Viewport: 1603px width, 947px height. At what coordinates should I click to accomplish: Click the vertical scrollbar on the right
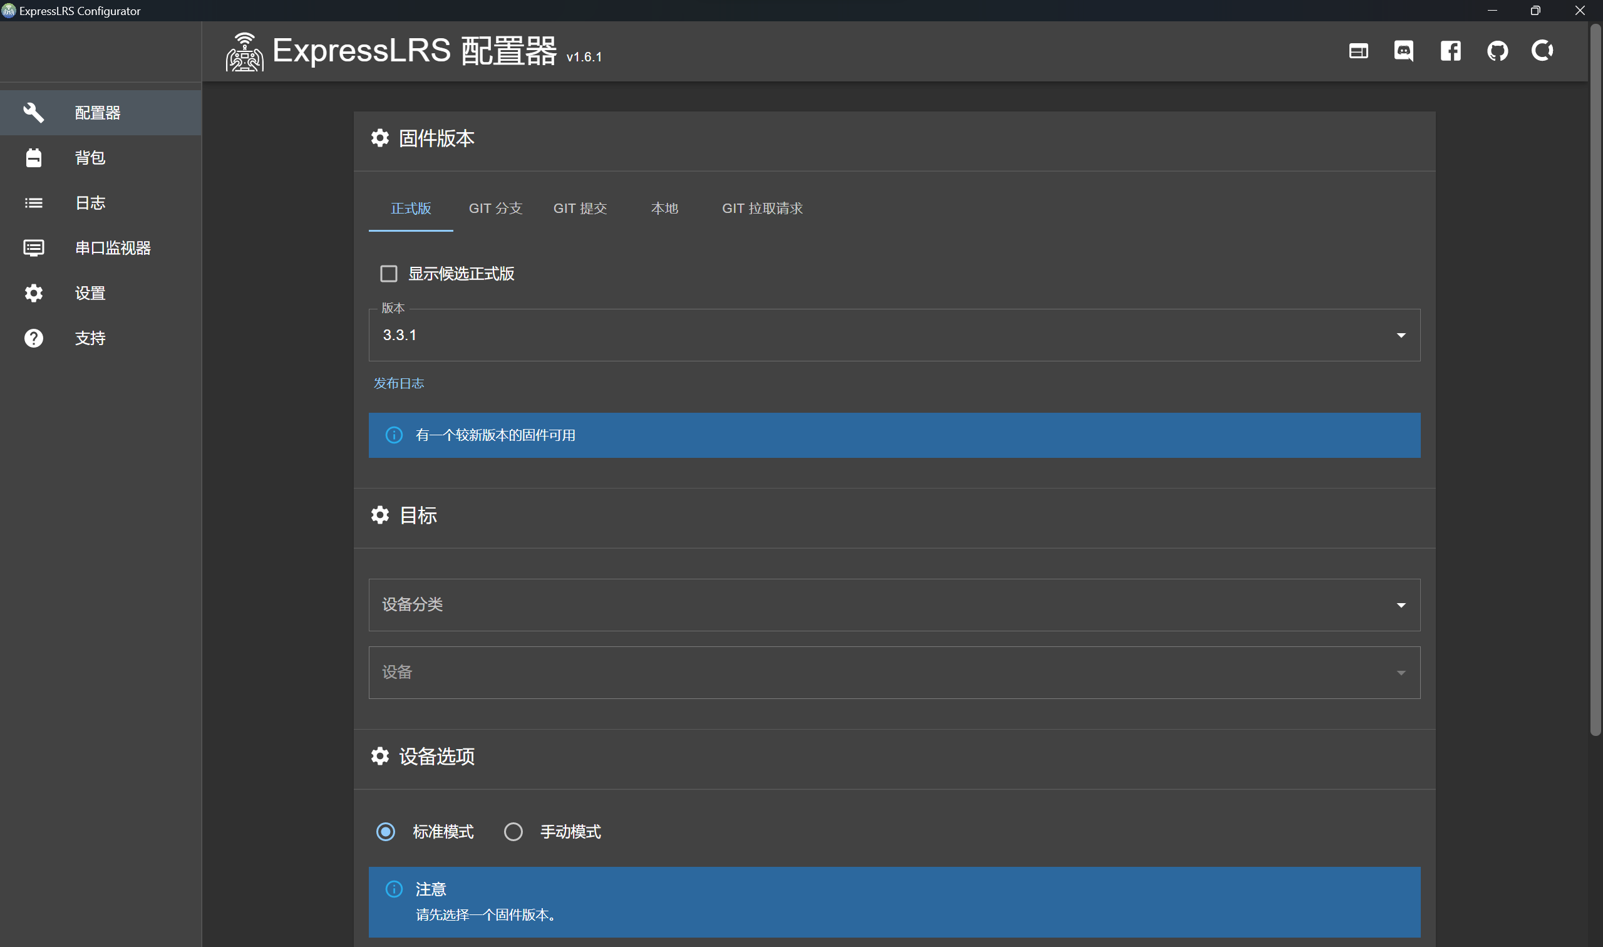[1595, 383]
